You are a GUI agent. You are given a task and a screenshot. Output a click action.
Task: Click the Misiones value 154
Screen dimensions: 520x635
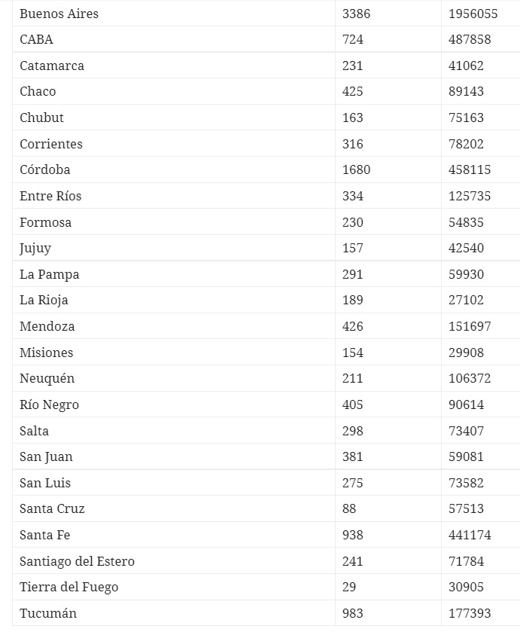352,353
